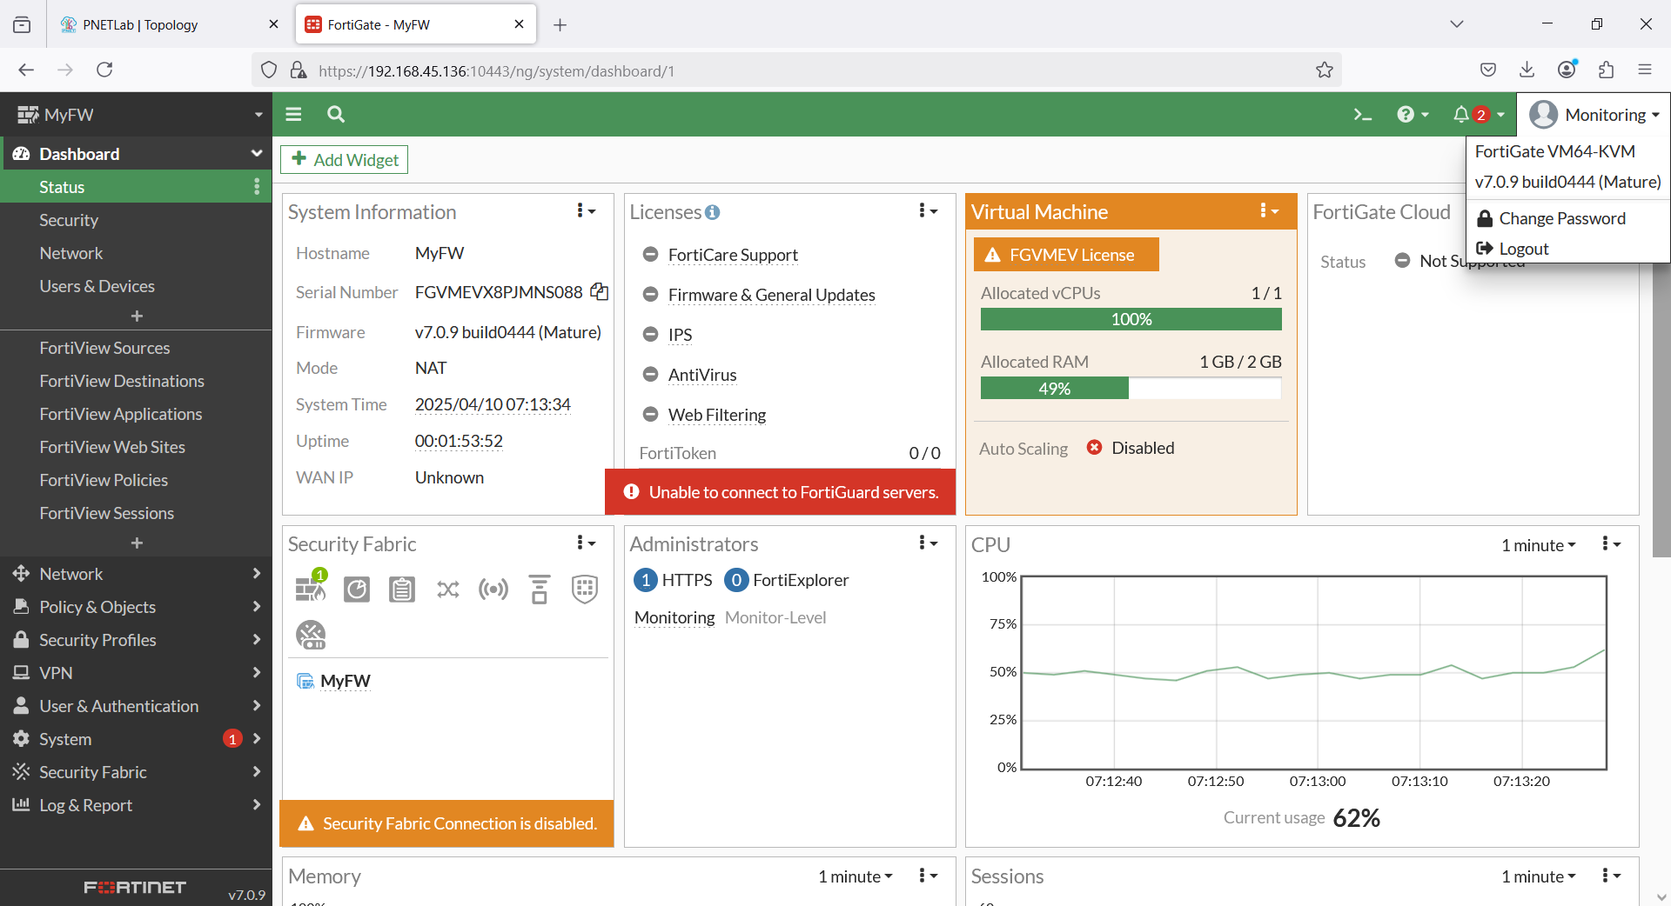1671x906 pixels.
Task: Click Monitoring administrator name link
Action: pyautogui.click(x=674, y=617)
